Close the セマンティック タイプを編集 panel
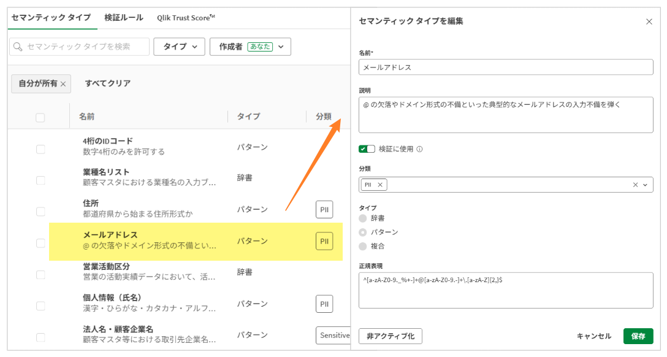Viewport: 667px width, 357px height. [x=649, y=21]
